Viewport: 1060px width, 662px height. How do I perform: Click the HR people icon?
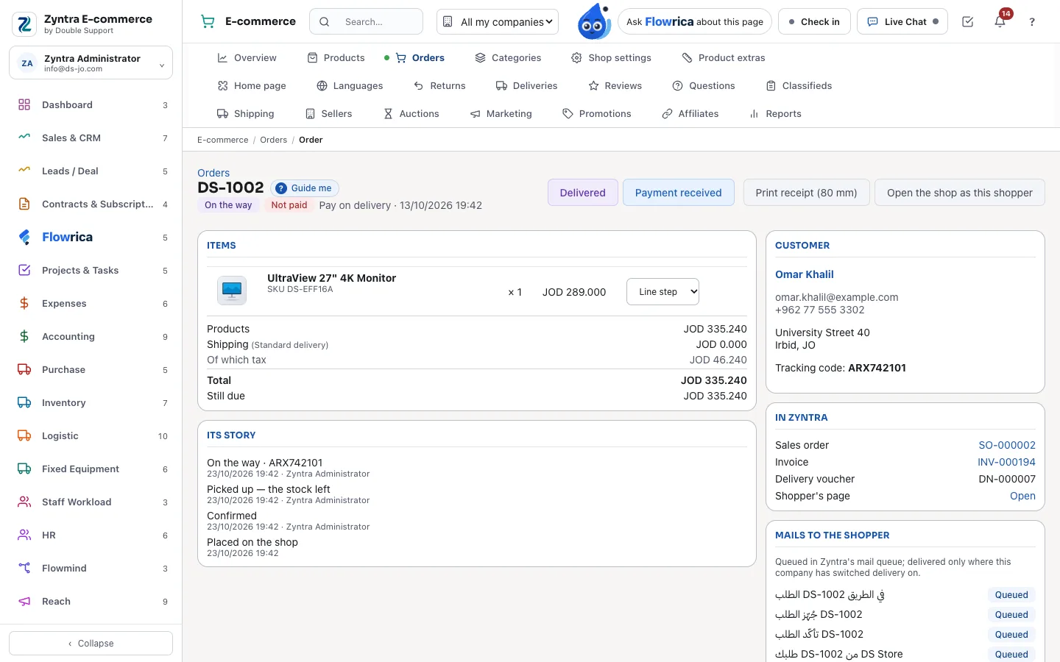[24, 535]
